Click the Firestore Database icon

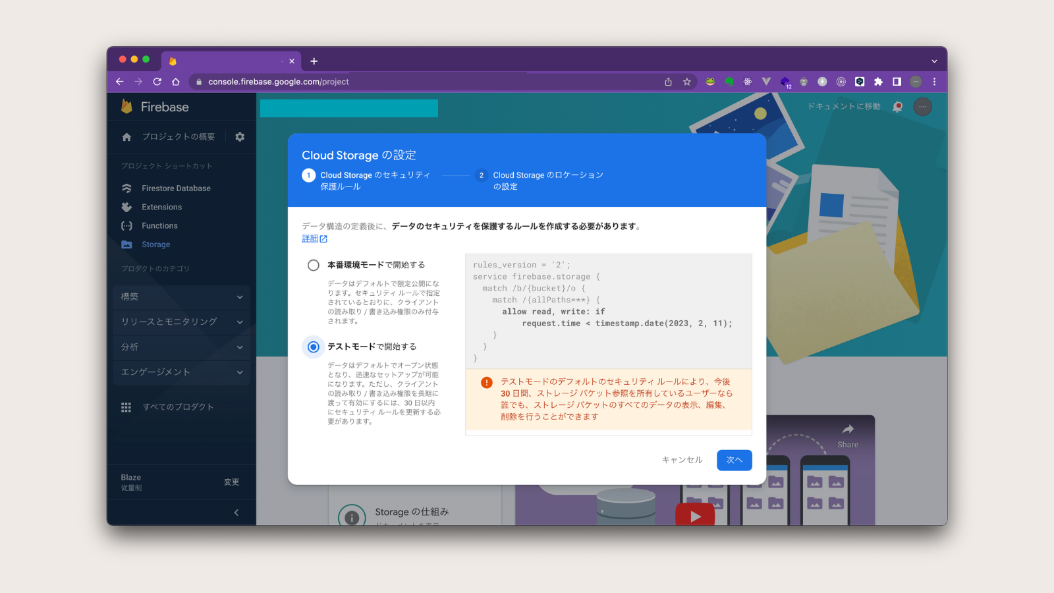[126, 188]
